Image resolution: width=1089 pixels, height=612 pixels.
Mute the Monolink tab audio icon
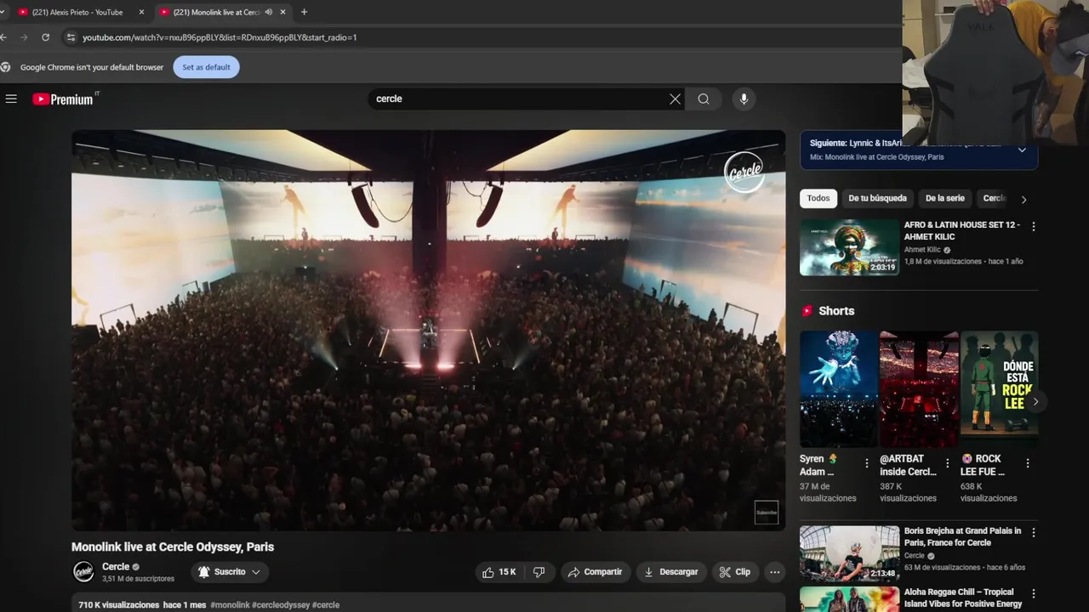pyautogui.click(x=269, y=12)
